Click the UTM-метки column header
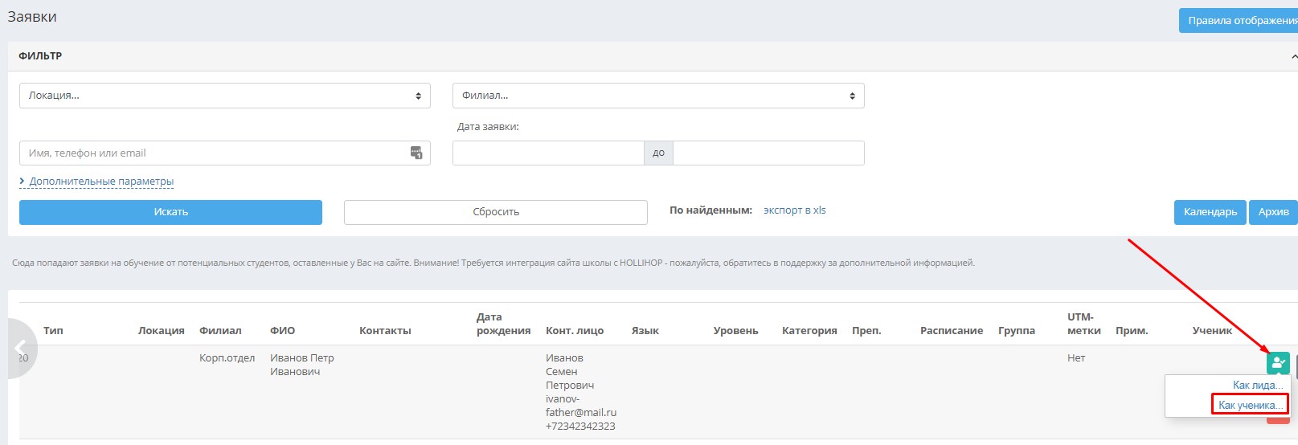The width and height of the screenshot is (1298, 445). tap(1084, 324)
